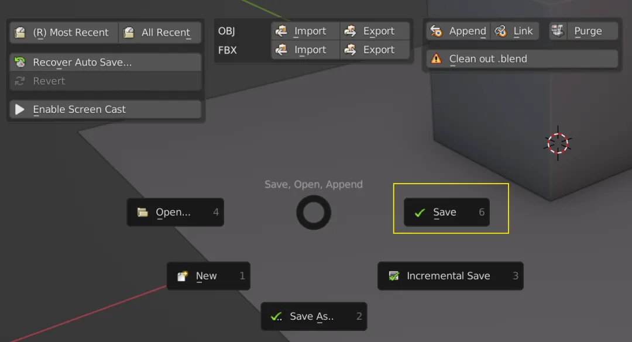632x342 pixels.
Task: Click the Purge icon button
Action: coord(558,31)
